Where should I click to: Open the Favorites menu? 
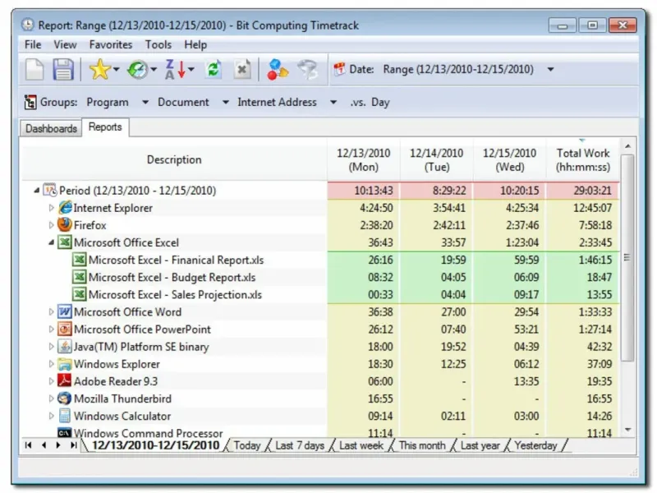click(x=110, y=44)
